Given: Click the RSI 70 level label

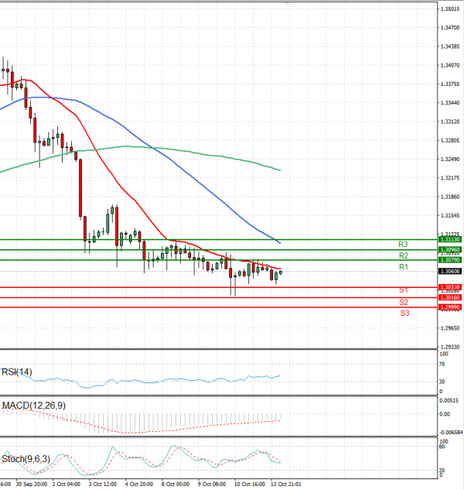Looking at the screenshot, I should [442, 364].
